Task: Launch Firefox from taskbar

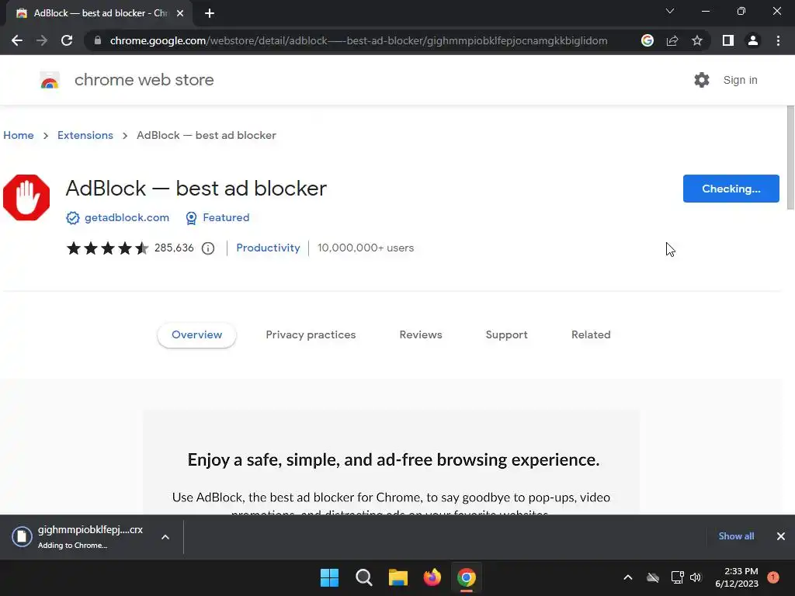Action: (x=432, y=577)
